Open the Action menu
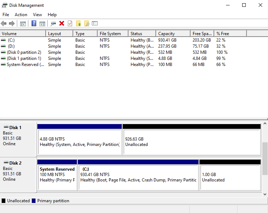268x213 pixels. [21, 15]
